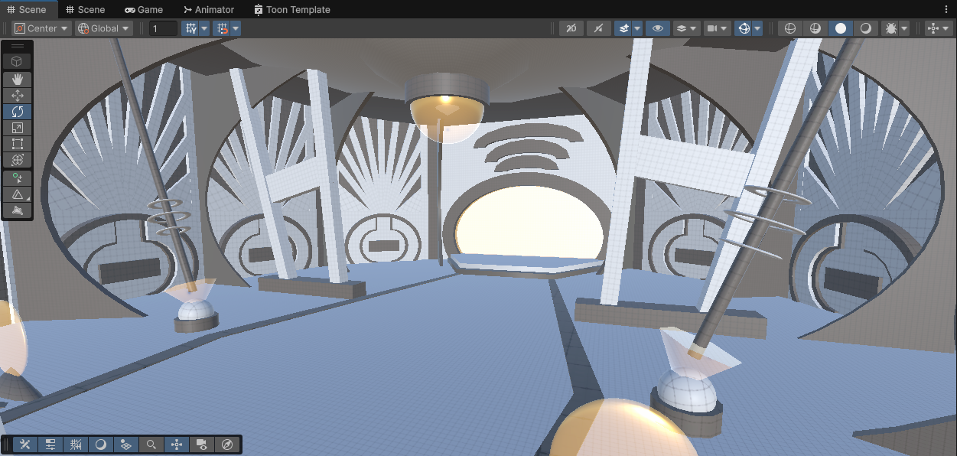Click the crossed wrench tools icon in bottom overlay
This screenshot has width=957, height=456.
click(25, 445)
